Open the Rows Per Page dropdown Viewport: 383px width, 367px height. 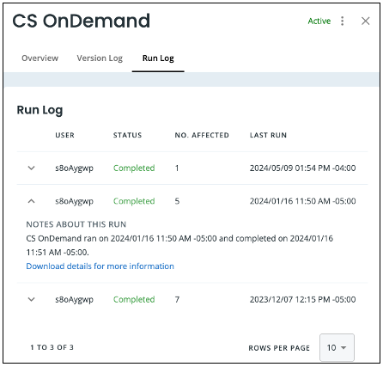(x=337, y=347)
